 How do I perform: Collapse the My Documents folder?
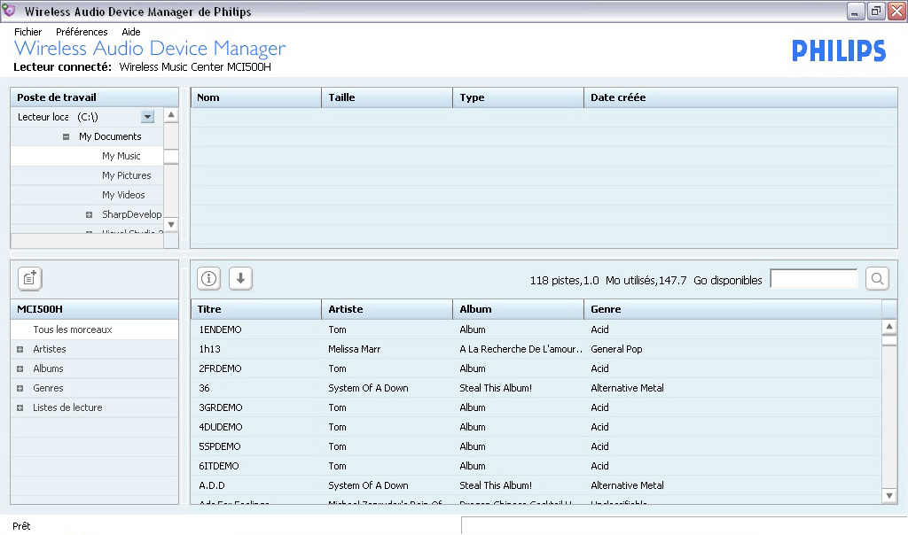click(67, 137)
